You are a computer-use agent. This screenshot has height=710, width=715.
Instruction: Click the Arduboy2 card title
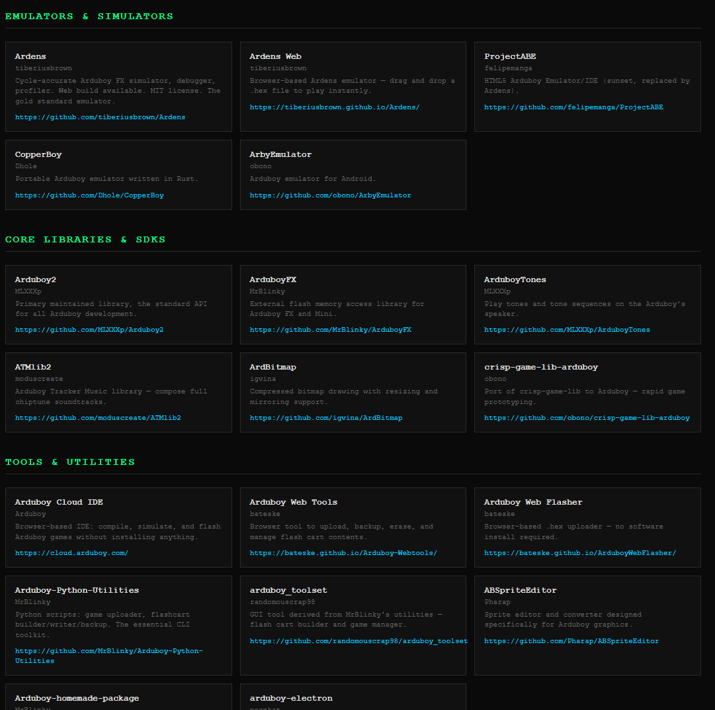point(36,280)
